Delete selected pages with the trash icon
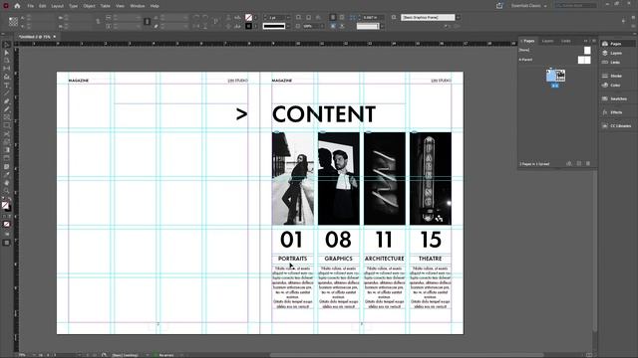 pyautogui.click(x=588, y=163)
